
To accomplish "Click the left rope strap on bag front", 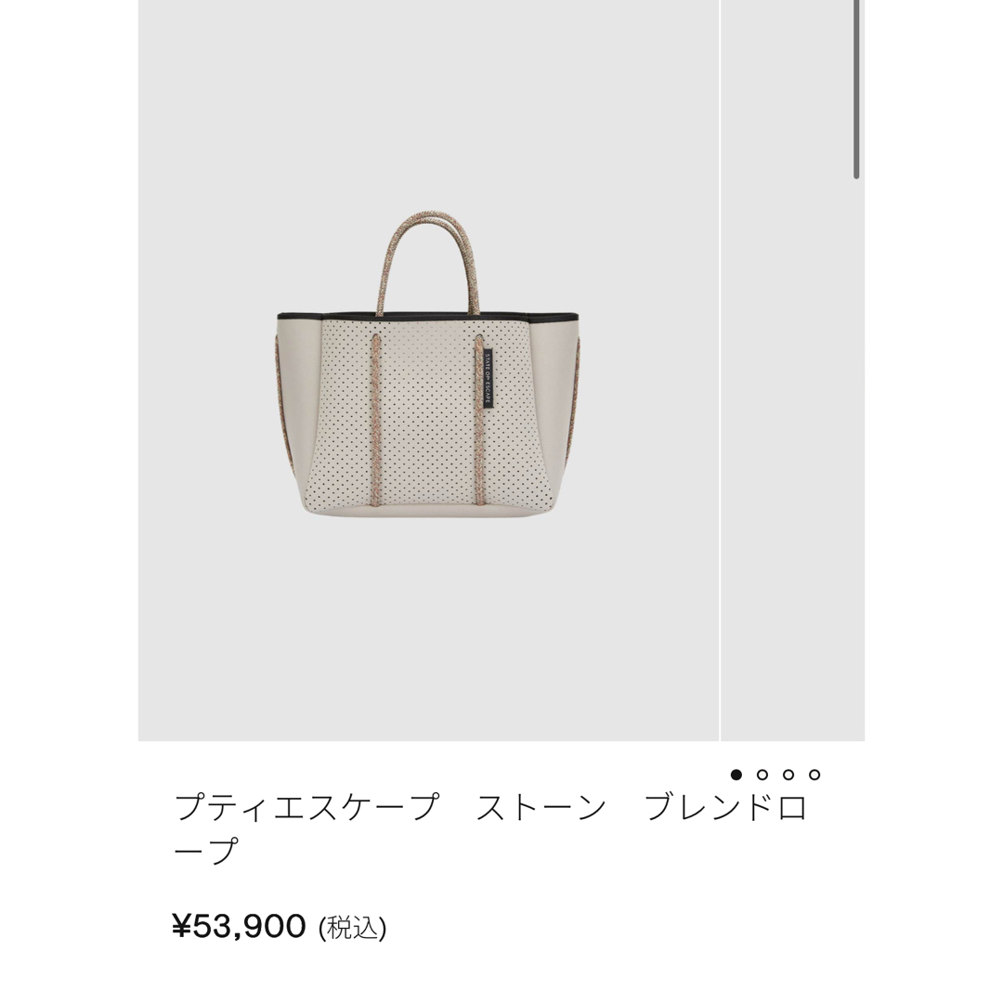I will 375,419.
